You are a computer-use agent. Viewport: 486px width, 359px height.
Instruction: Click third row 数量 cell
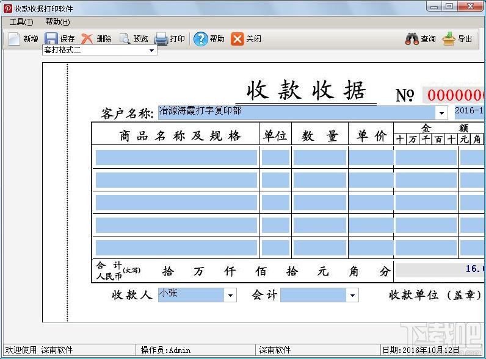click(320, 203)
